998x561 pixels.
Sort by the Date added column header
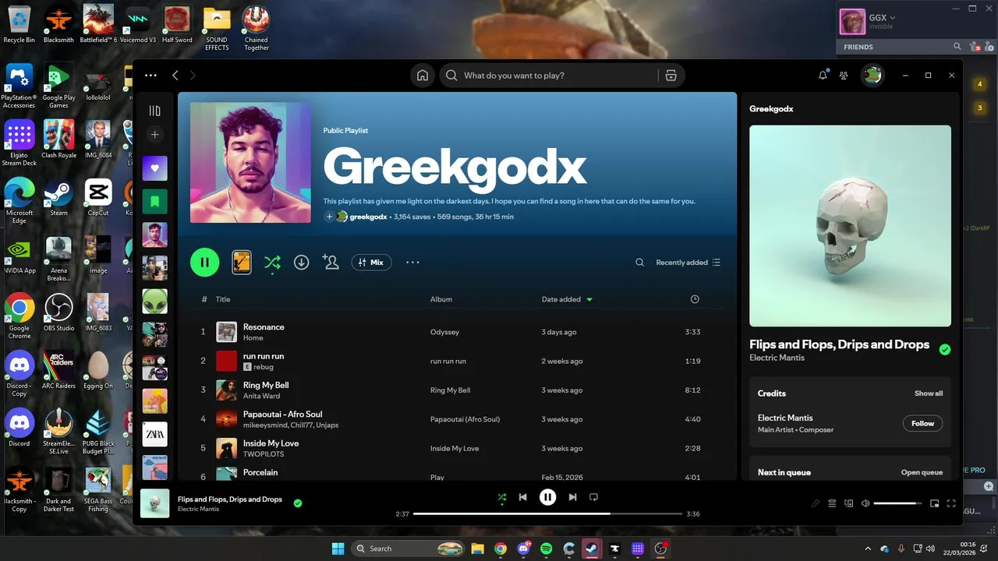point(567,299)
